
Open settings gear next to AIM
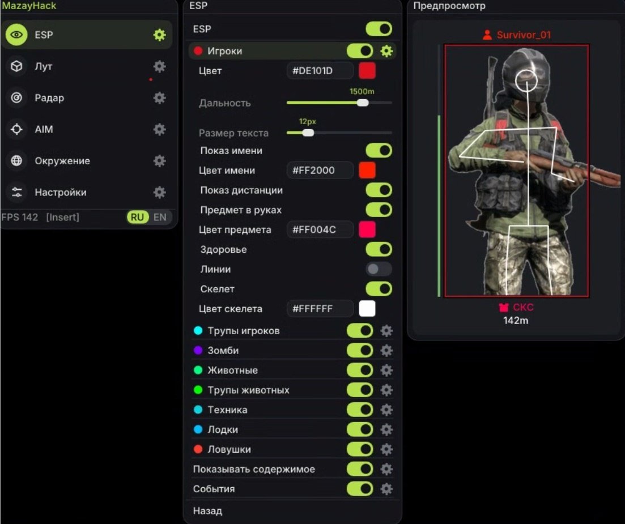click(x=159, y=129)
